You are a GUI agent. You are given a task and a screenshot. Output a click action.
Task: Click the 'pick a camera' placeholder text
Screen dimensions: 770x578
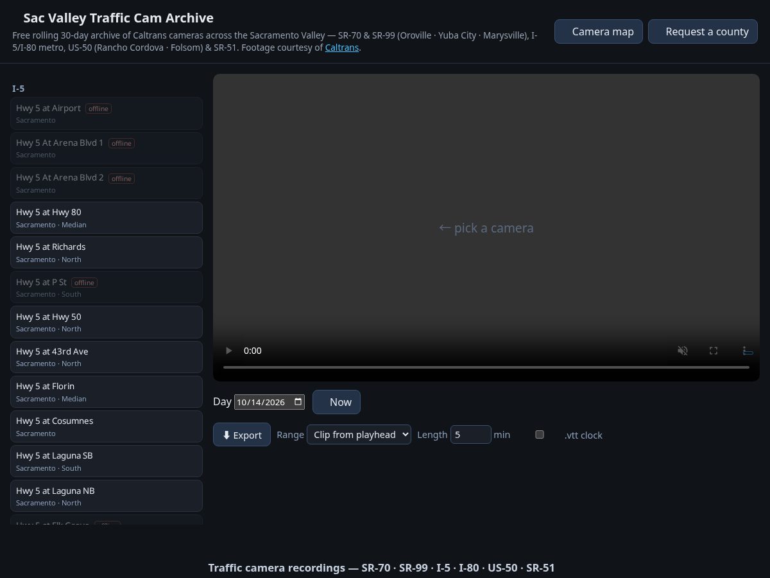[x=486, y=228]
